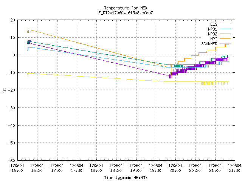The image size is (242, 181).
Task: Click the x-axis tick label 17:30
Action: (76, 170)
